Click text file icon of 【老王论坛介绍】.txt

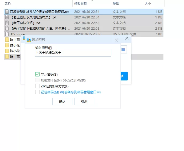[x=7, y=23]
